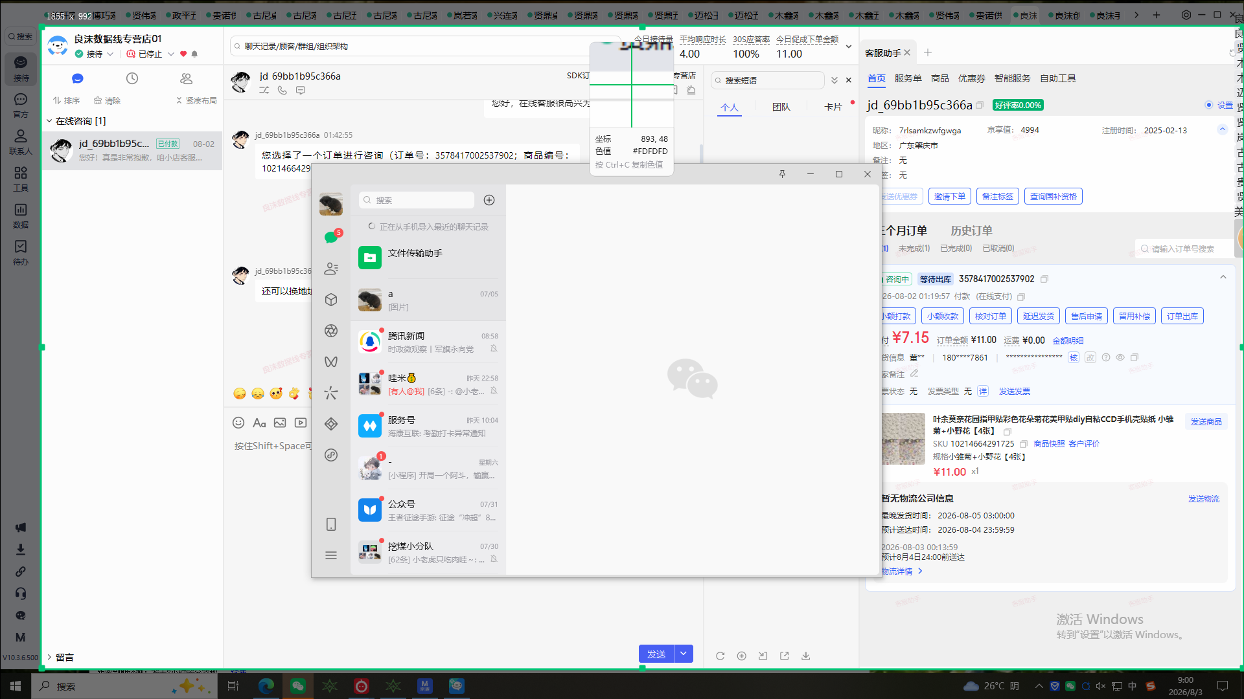
Task: Open the 工具 tools section
Action: coord(21,179)
